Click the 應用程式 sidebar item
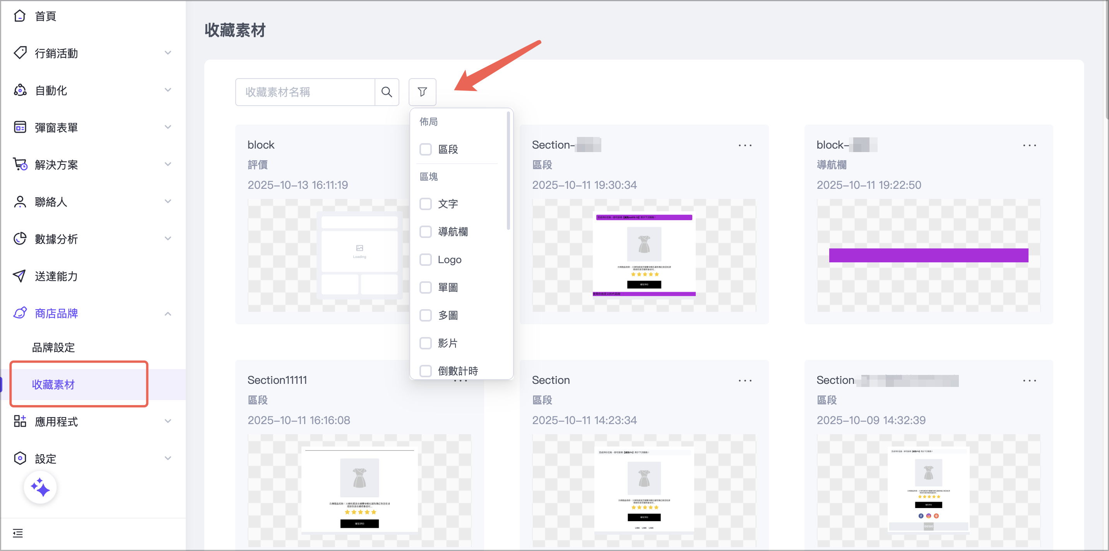The width and height of the screenshot is (1109, 551). 56,421
